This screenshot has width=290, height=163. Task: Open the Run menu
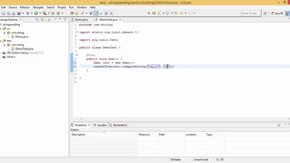coord(72,7)
